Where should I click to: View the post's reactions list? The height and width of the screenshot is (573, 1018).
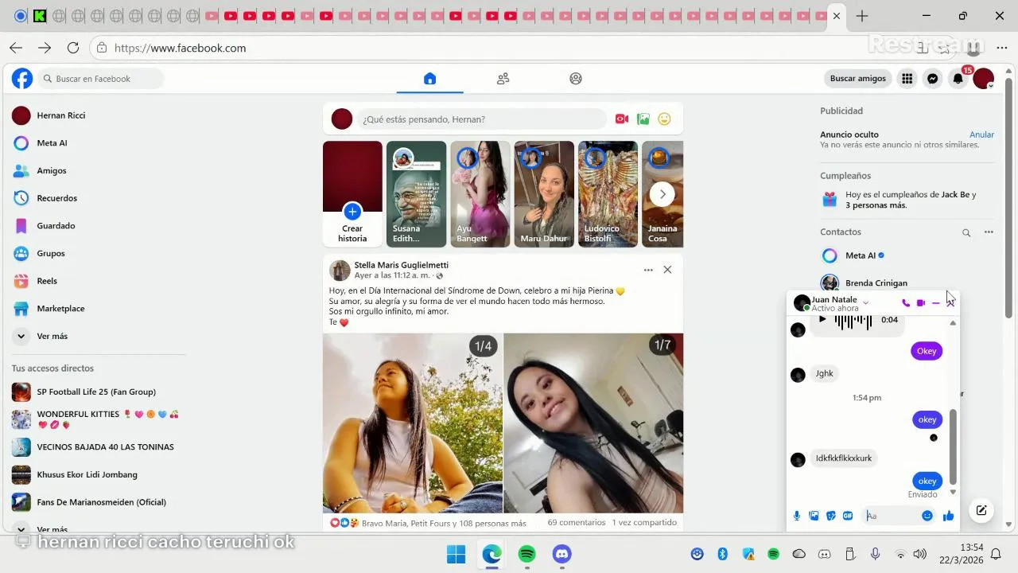[x=428, y=524]
